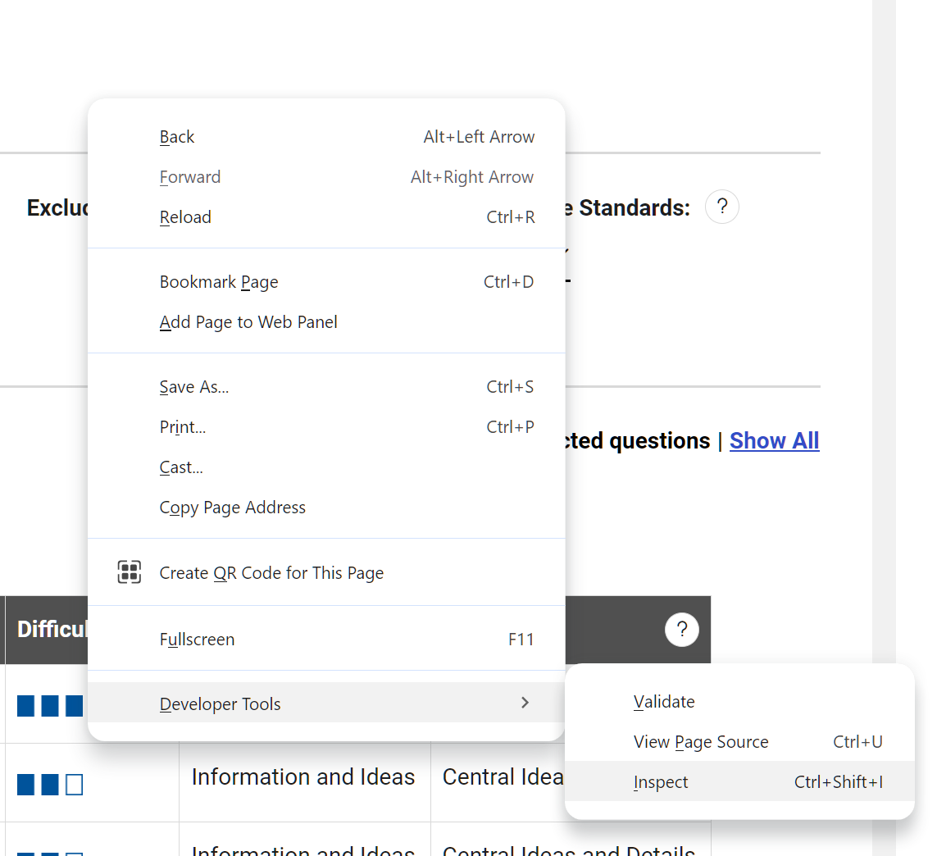Click Inspect in the submenu

(x=739, y=781)
